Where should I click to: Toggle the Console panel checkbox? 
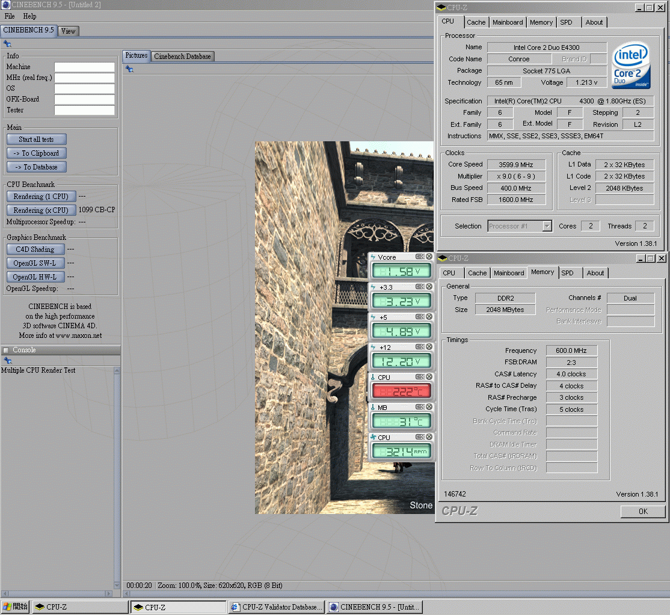tap(6, 350)
